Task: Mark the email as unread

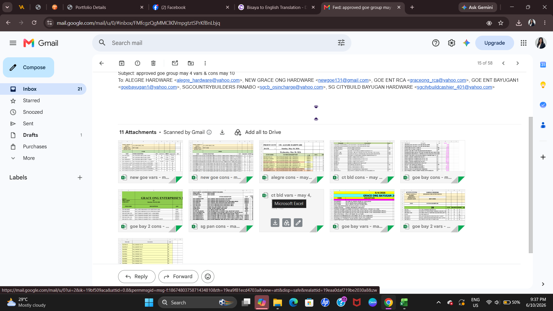Action: 175,63
